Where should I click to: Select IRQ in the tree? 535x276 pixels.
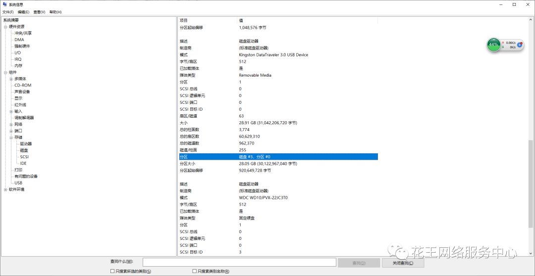point(18,59)
